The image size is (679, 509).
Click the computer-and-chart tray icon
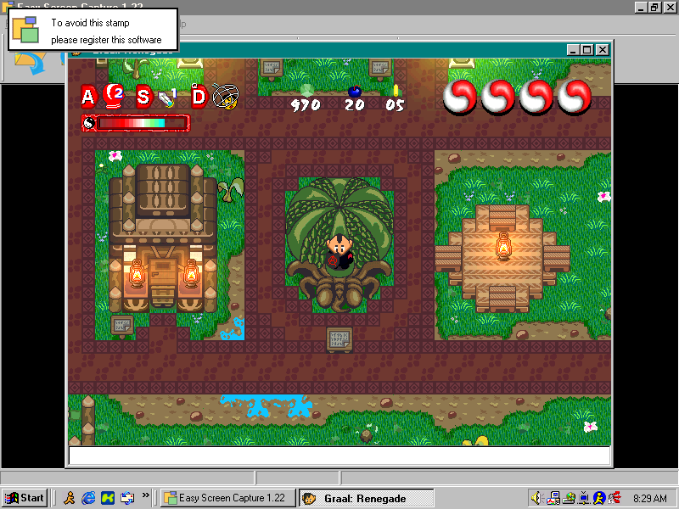[553, 498]
